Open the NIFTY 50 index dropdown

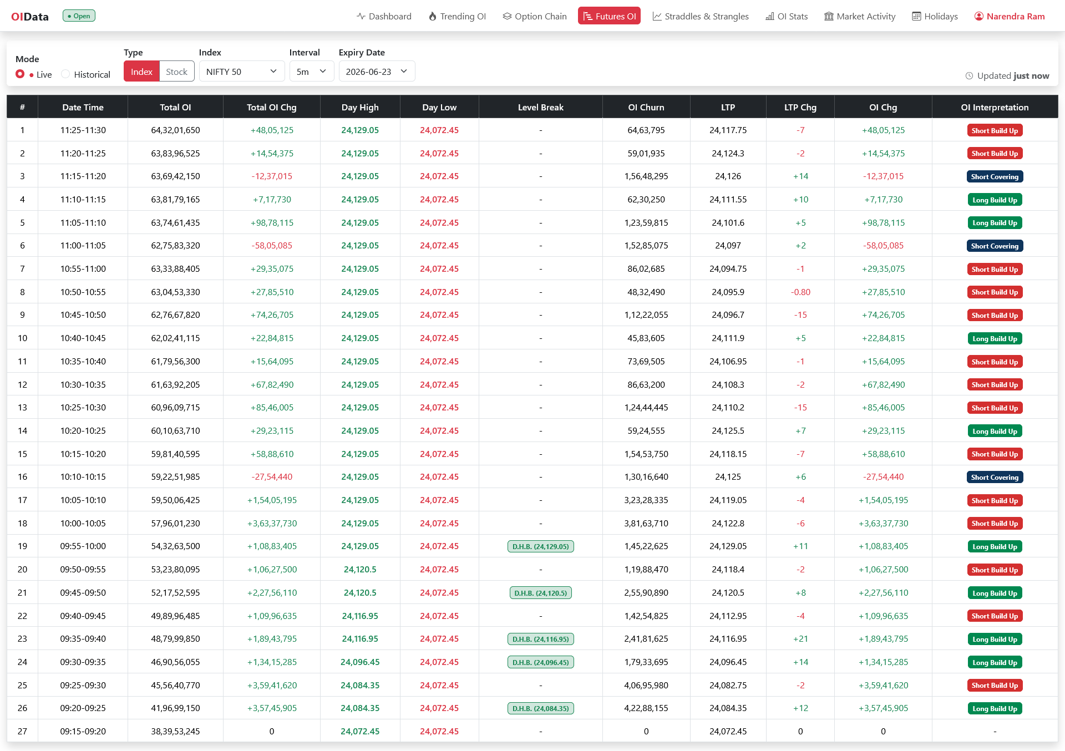242,72
